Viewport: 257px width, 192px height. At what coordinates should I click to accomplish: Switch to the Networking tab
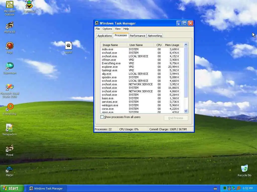pos(155,36)
